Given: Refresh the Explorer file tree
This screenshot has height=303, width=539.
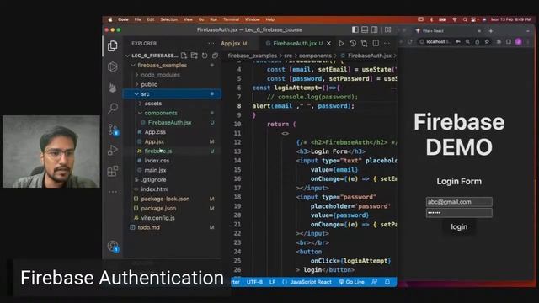Looking at the screenshot, I should pyautogui.click(x=205, y=56).
